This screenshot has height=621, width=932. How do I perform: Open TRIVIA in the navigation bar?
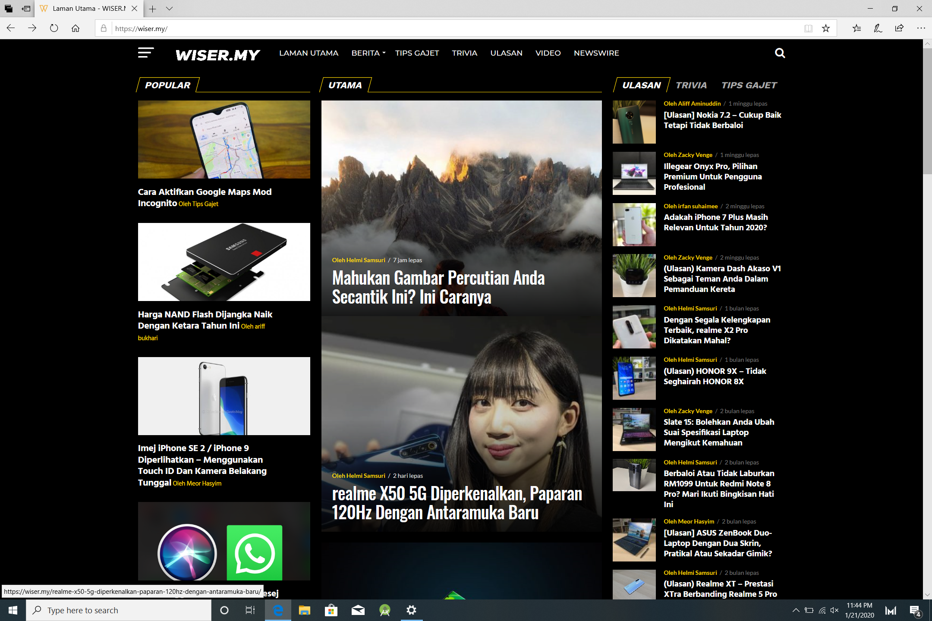pyautogui.click(x=464, y=53)
